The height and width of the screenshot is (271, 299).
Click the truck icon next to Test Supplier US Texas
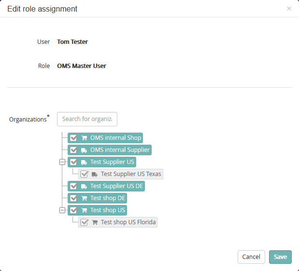pyautogui.click(x=95, y=174)
